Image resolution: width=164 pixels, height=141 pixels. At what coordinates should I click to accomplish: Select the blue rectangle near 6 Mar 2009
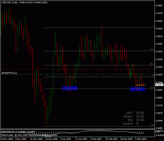[137, 89]
